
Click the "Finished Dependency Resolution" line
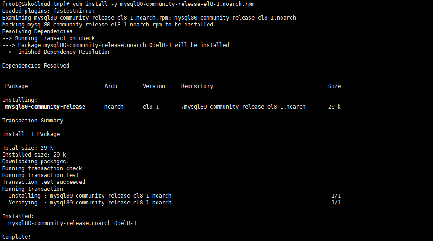coord(57,52)
